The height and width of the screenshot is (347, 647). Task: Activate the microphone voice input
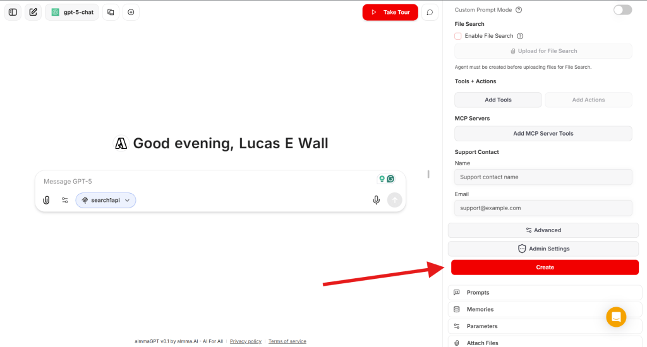tap(376, 200)
